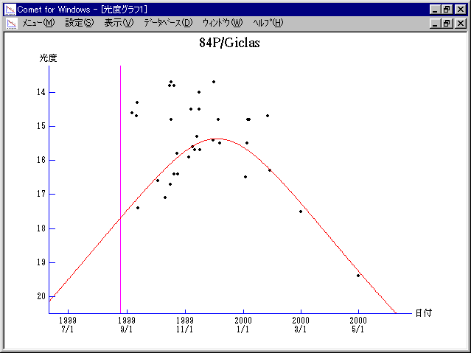Restore the main Comet application window

447,10
